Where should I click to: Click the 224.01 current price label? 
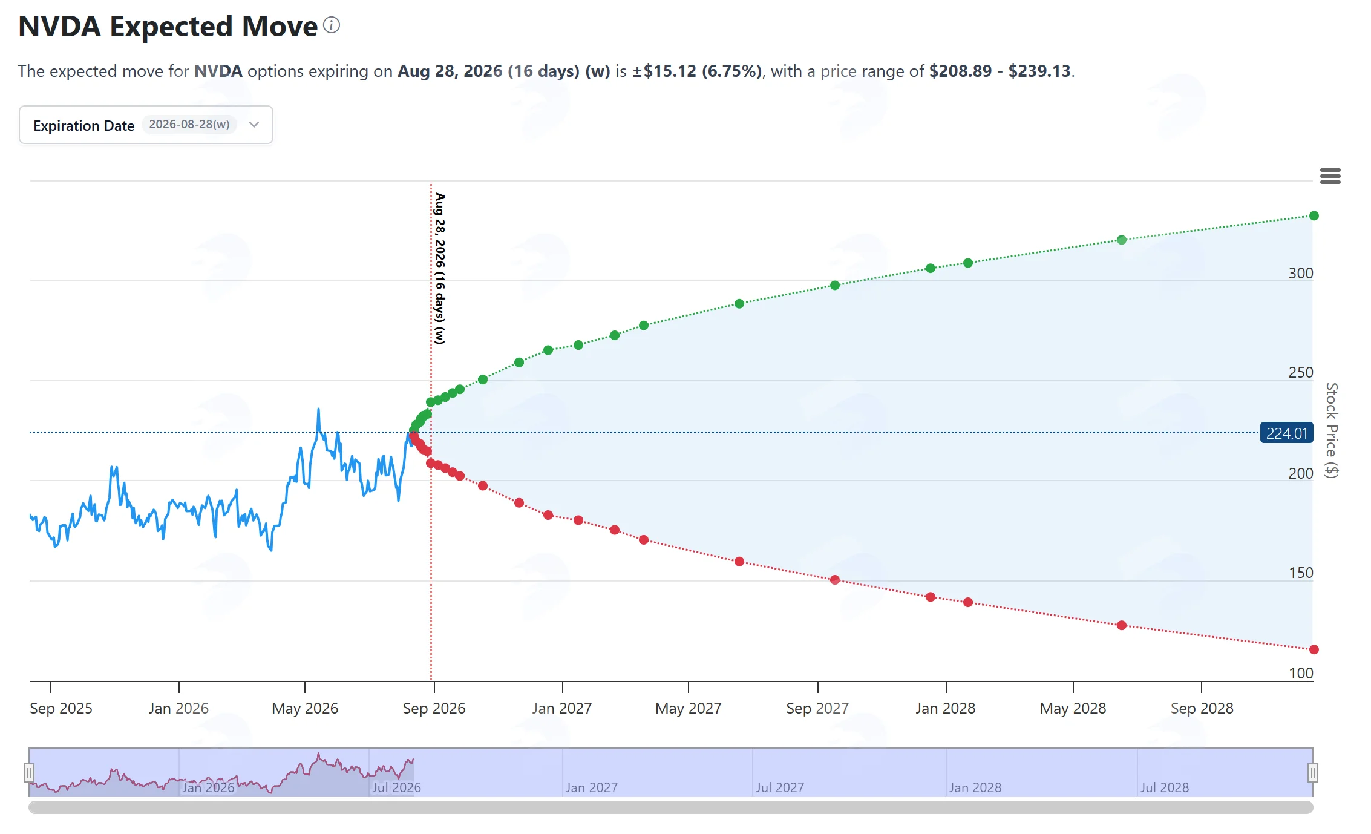coord(1286,433)
